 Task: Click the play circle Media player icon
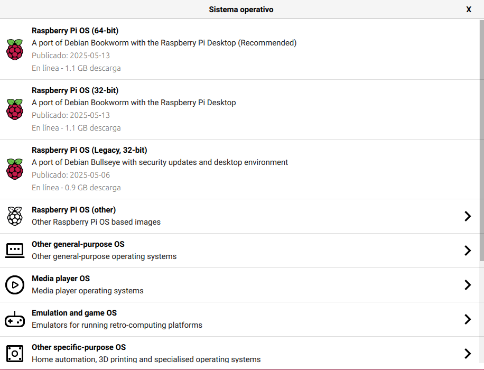pyautogui.click(x=15, y=285)
